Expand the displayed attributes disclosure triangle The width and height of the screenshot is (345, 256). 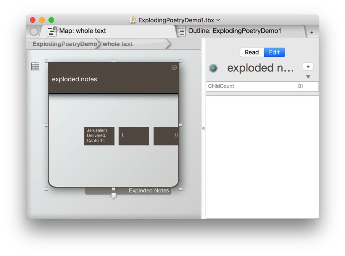click(x=308, y=77)
